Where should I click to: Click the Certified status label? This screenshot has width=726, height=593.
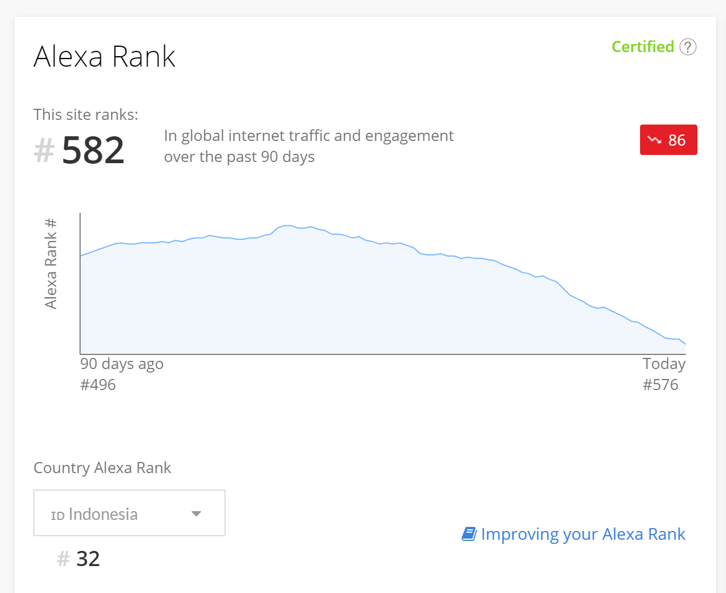(643, 47)
